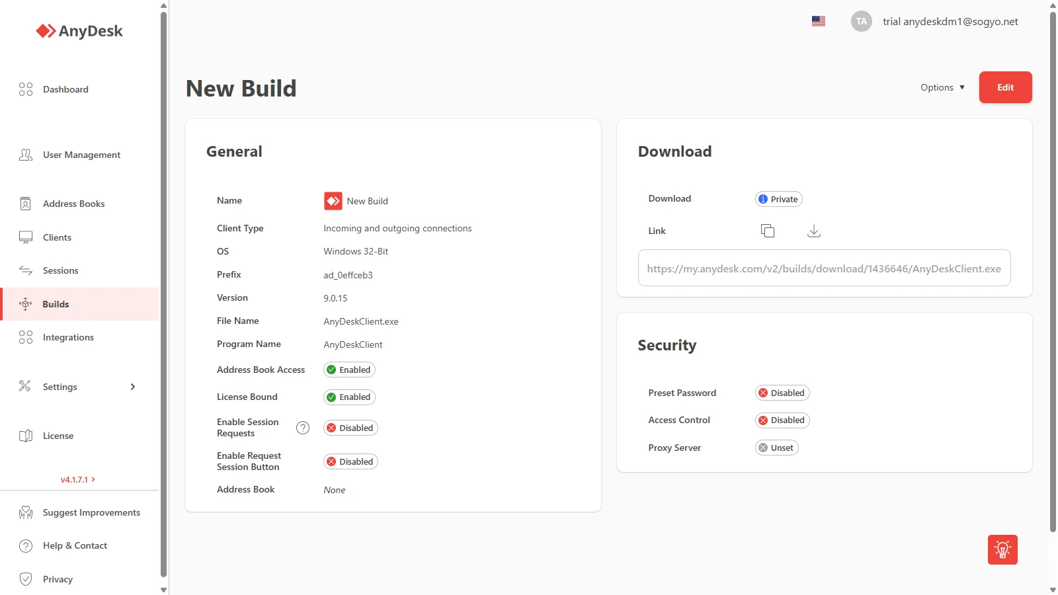Open the Sessions page
The width and height of the screenshot is (1058, 595).
[60, 270]
